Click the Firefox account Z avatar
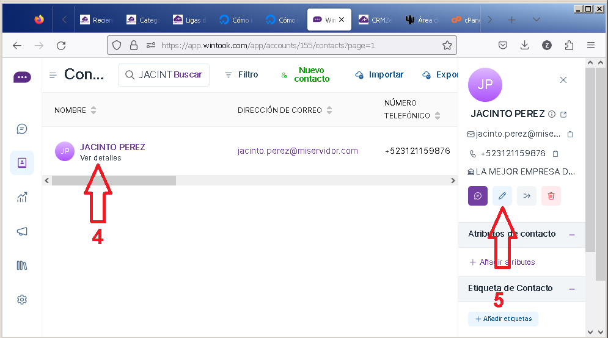608x338 pixels. pyautogui.click(x=547, y=45)
